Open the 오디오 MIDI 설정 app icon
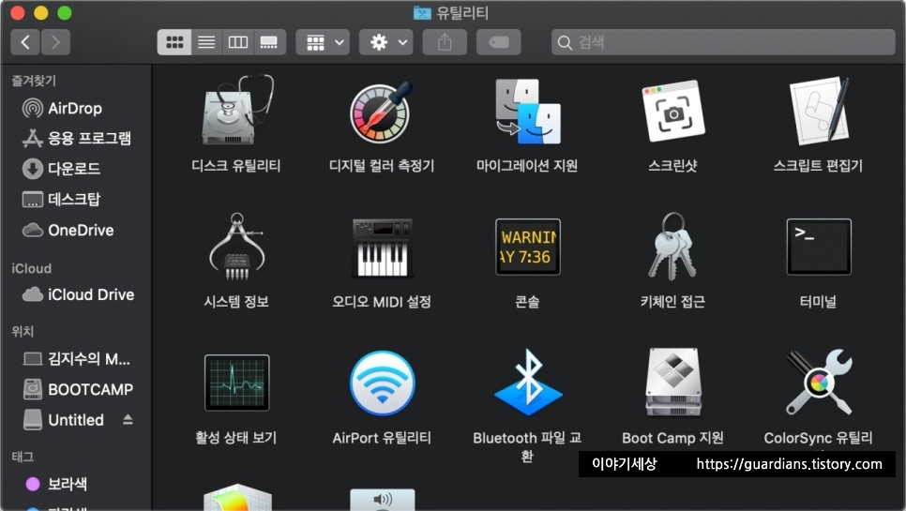 click(382, 248)
